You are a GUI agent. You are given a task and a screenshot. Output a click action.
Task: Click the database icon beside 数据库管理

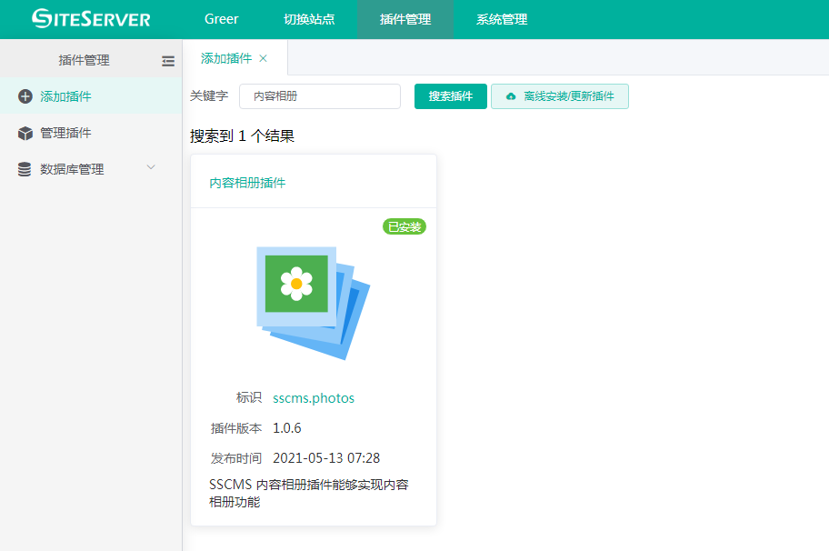[25, 169]
